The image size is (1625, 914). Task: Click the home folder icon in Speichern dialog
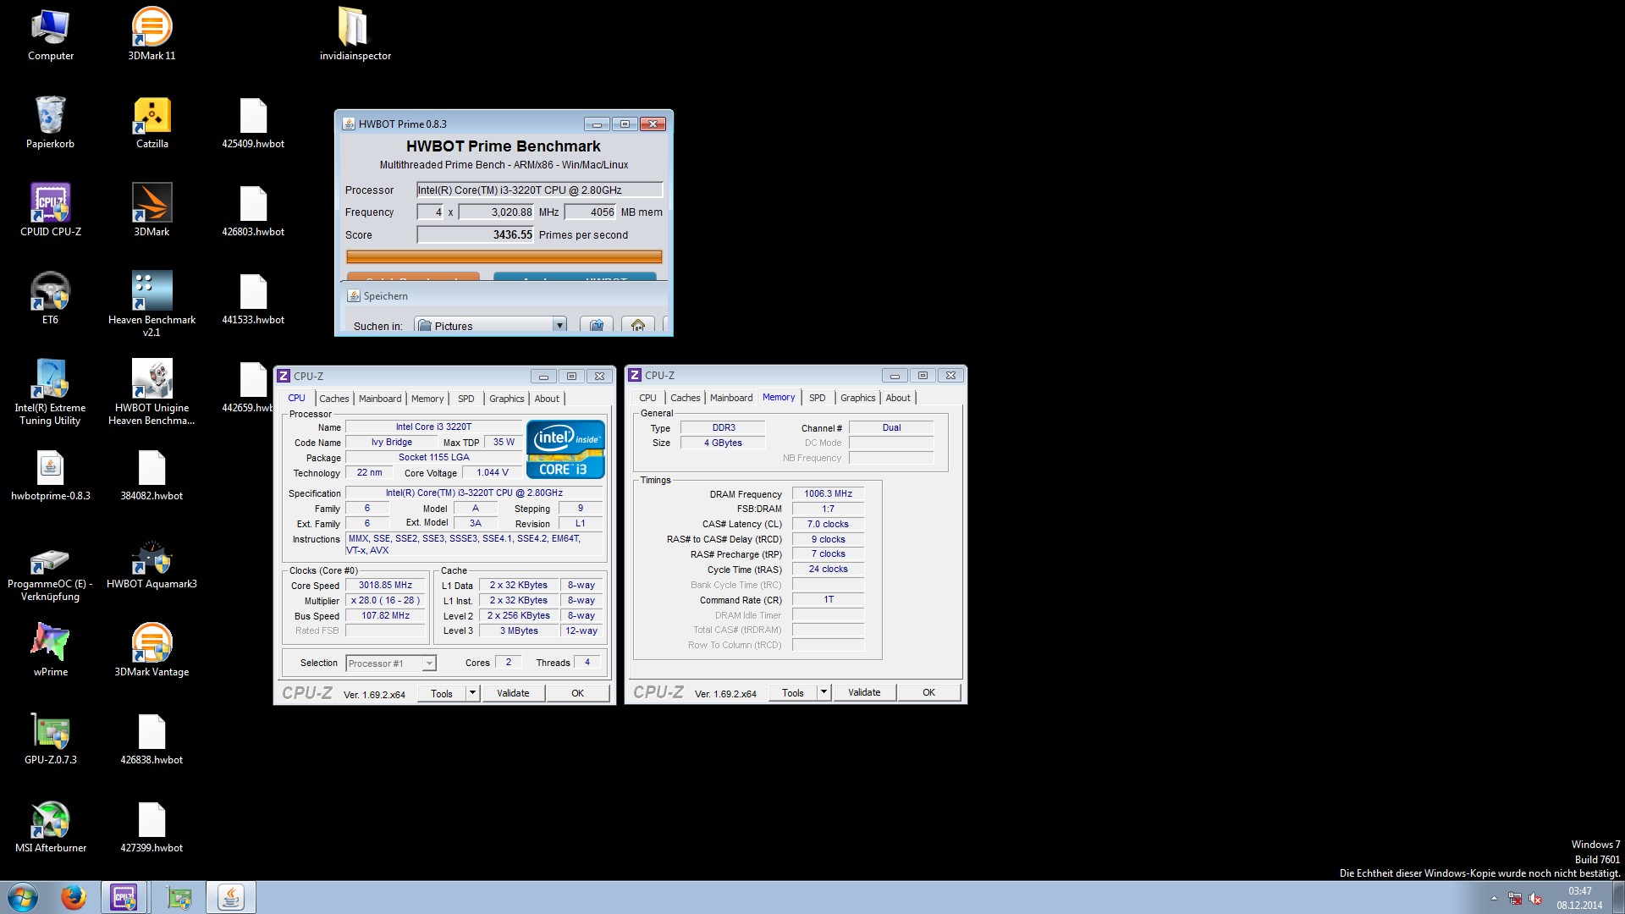click(638, 326)
